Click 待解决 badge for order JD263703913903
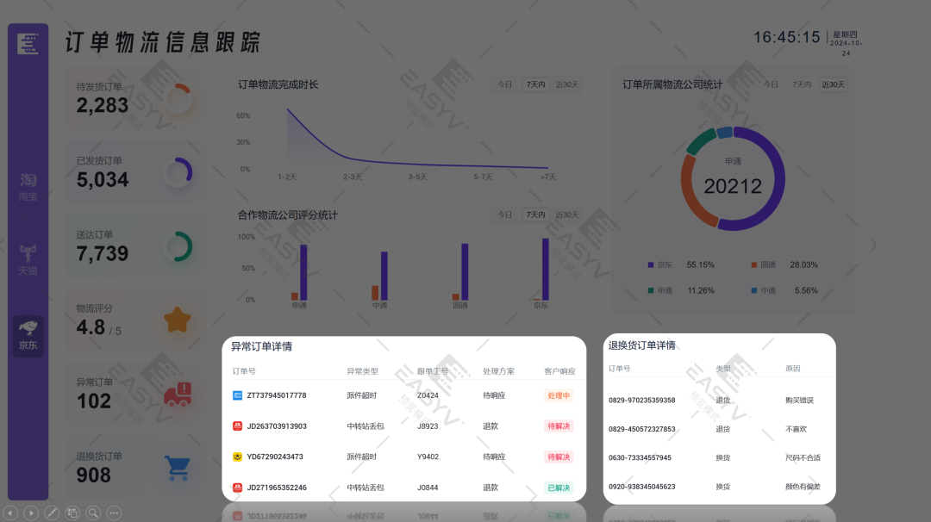The image size is (931, 522). 559,426
